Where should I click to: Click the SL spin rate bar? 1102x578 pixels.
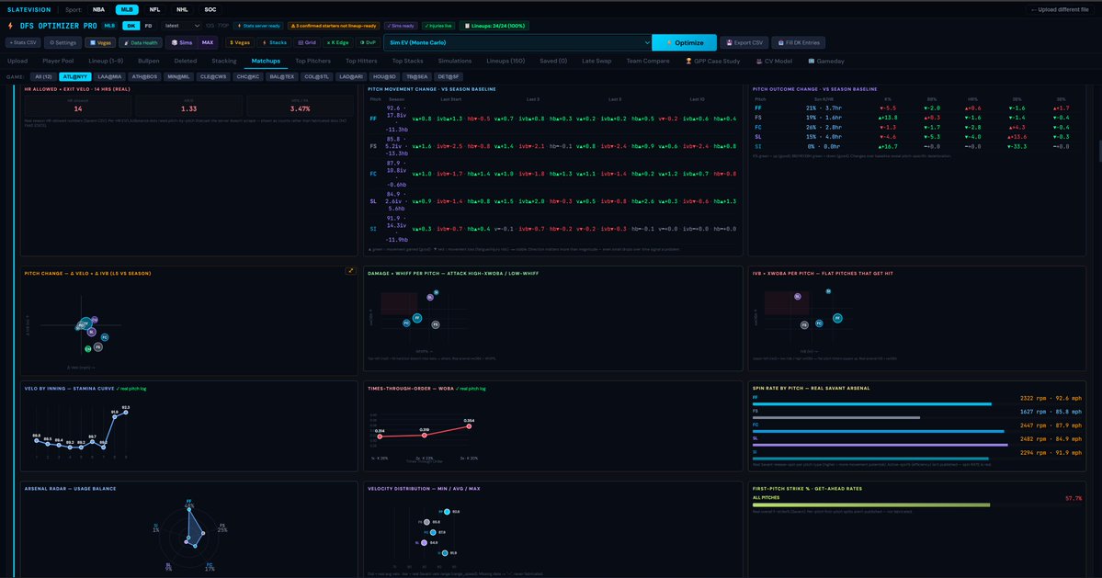point(880,445)
